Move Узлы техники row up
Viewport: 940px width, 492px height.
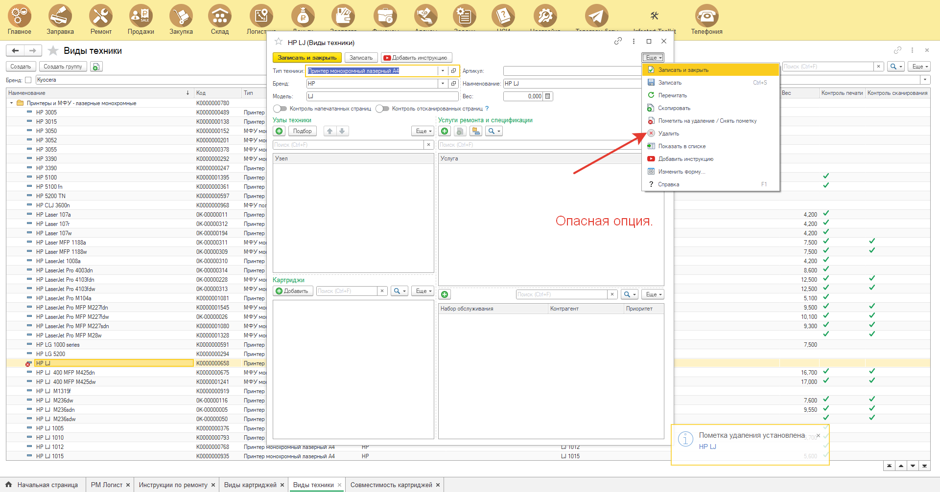click(330, 131)
